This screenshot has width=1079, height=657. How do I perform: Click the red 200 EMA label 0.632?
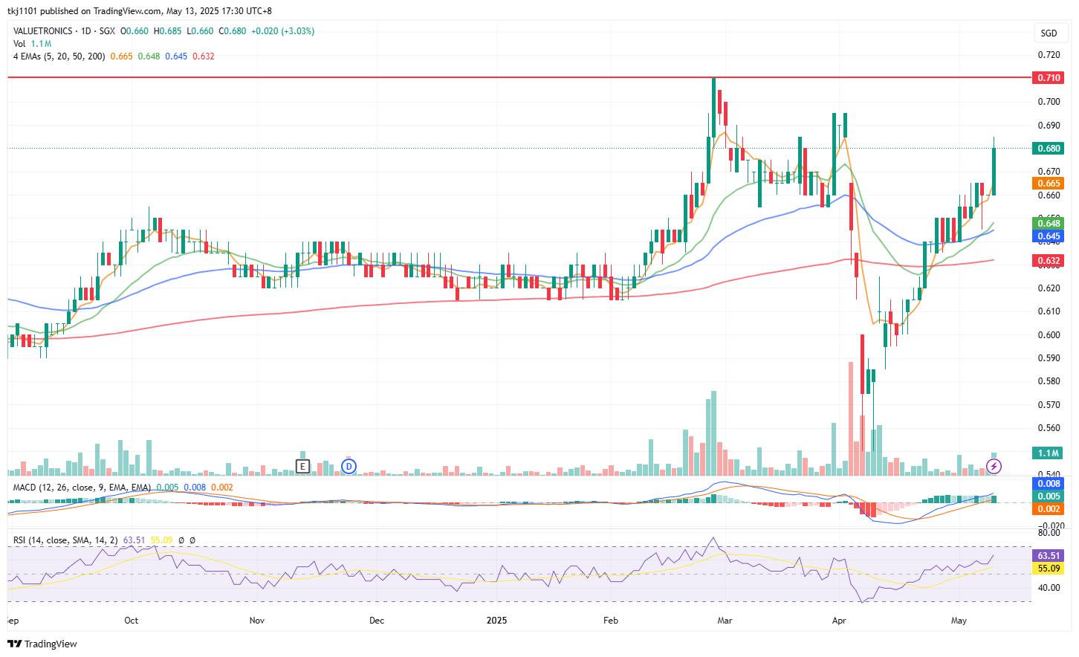coord(1049,260)
